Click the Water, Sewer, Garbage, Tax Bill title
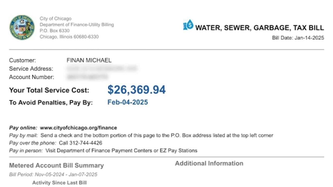 [x=260, y=28]
